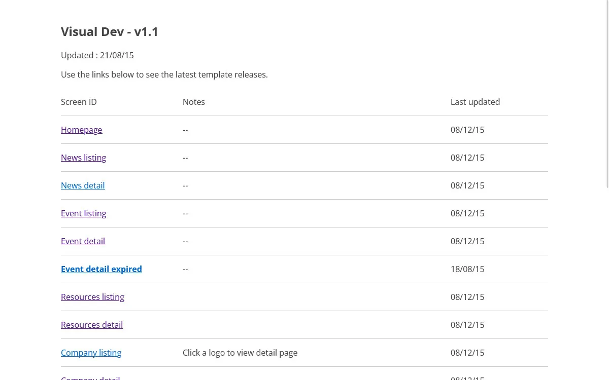Click the 18/08/15 date cell

(467, 269)
